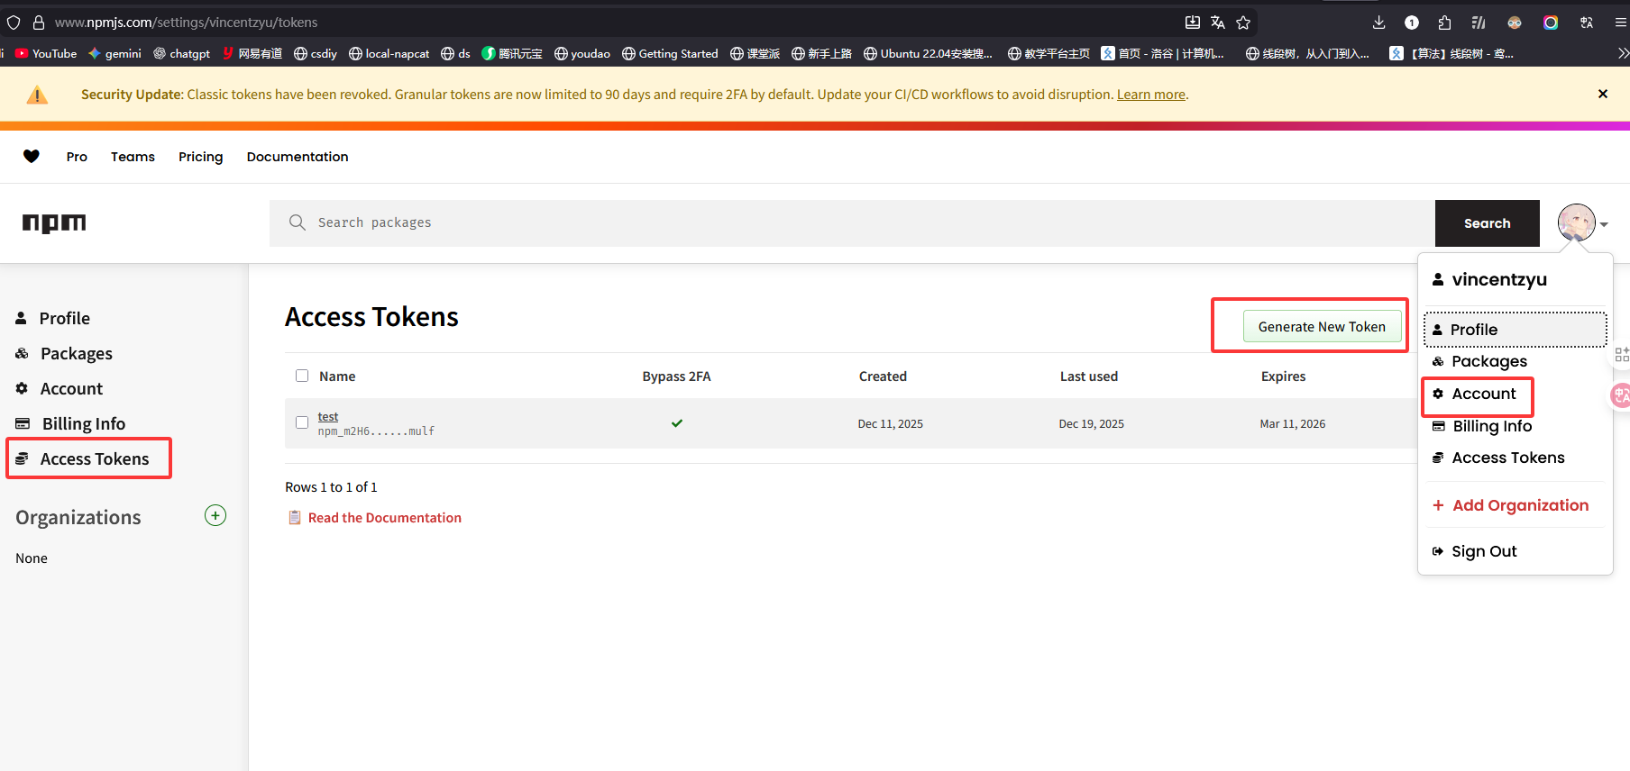Dismiss the security update banner
Screen dimensions: 1630x771
point(1602,94)
